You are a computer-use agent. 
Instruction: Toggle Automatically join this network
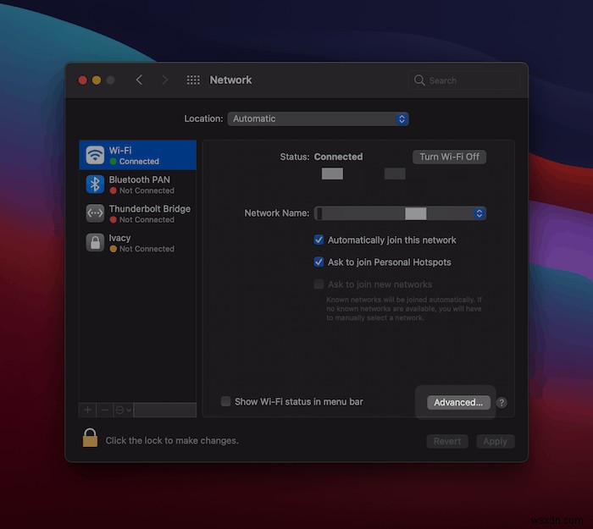[x=319, y=240]
